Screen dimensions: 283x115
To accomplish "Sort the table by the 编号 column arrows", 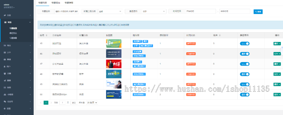I will point(47,35).
